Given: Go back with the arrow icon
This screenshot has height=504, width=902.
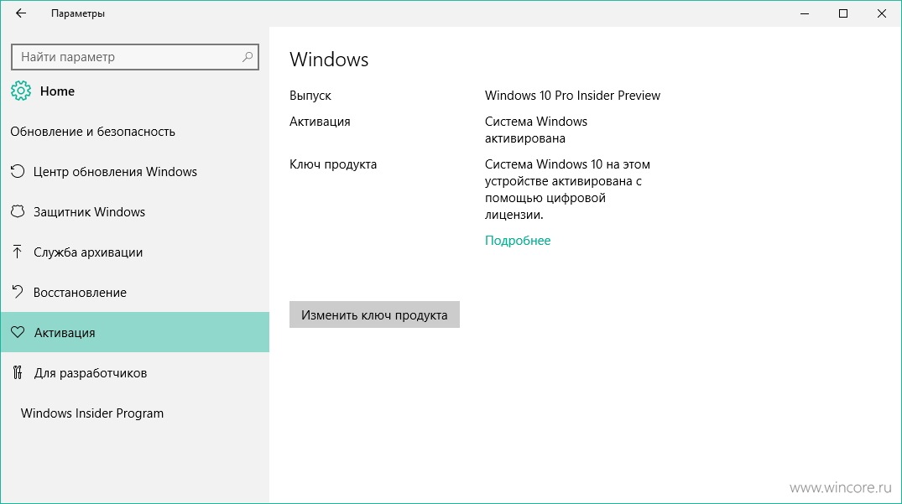Looking at the screenshot, I should point(21,13).
